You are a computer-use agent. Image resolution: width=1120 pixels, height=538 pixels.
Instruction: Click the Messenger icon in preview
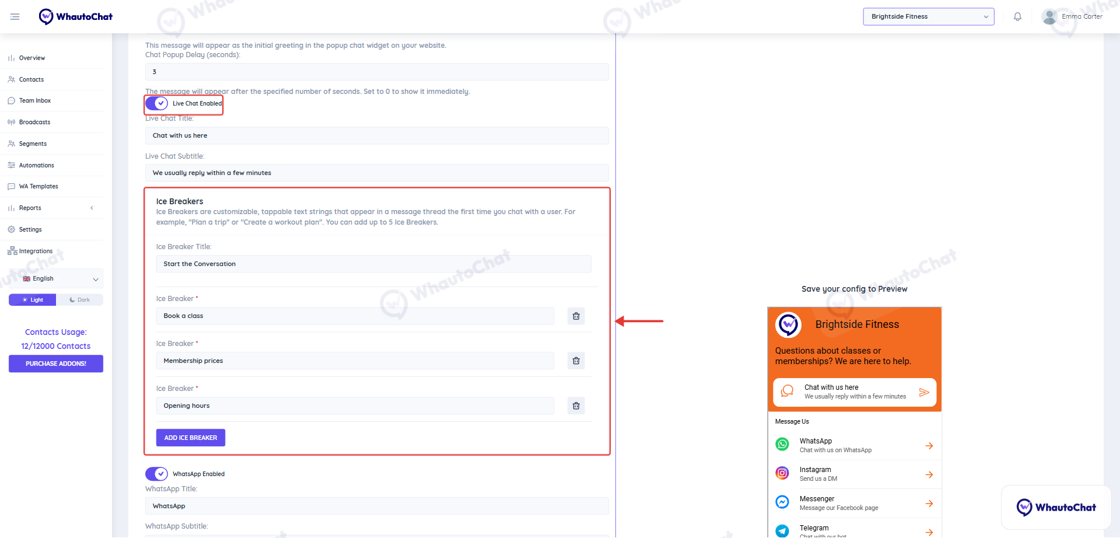(782, 502)
